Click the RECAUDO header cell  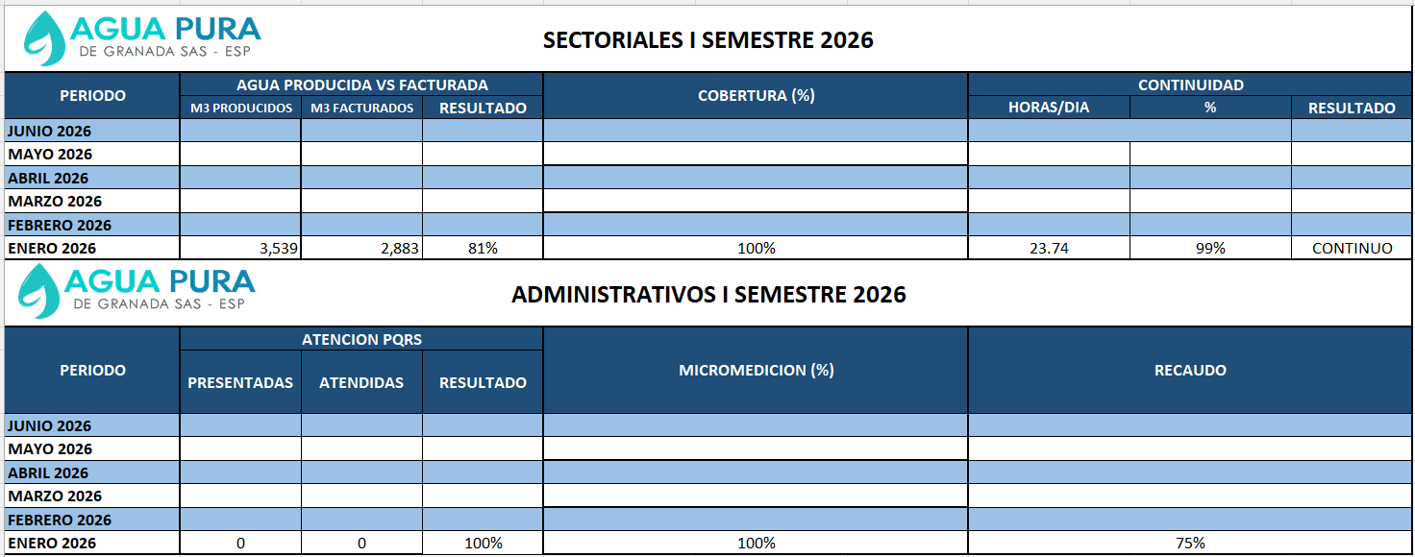tap(1190, 371)
